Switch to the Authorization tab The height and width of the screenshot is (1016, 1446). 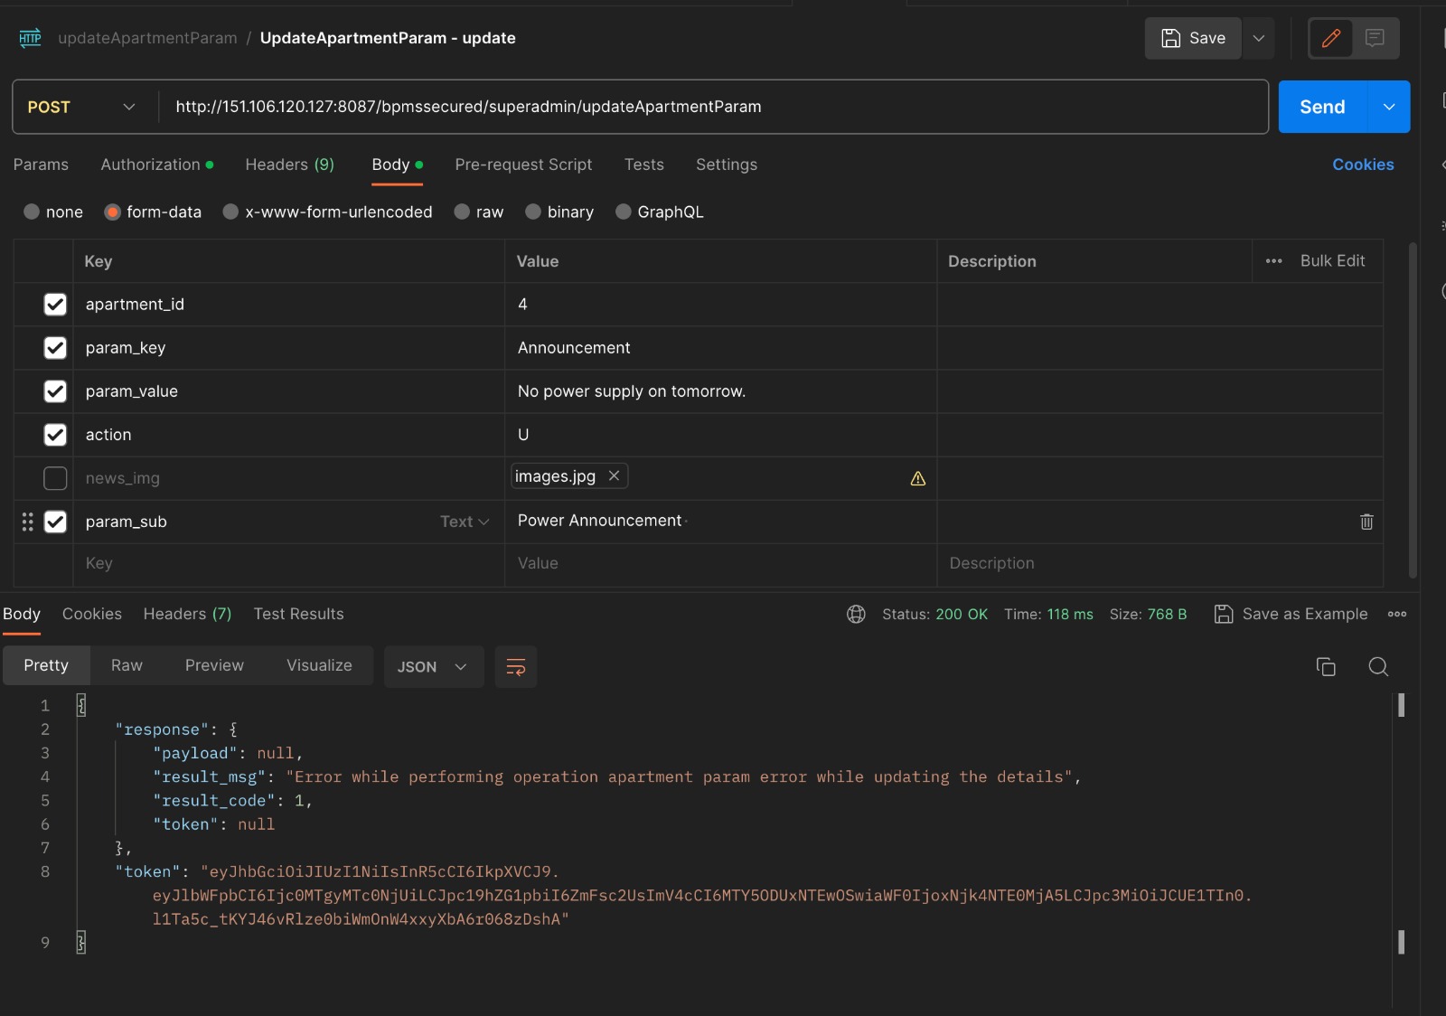[151, 165]
